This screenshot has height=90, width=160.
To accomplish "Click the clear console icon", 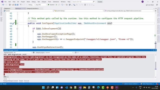I will (75, 52).
